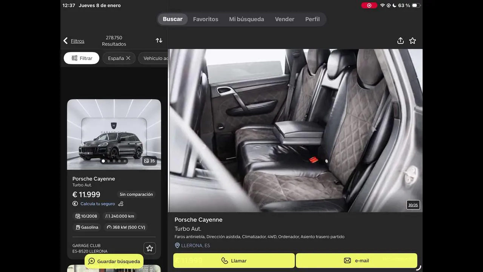Select first photo dot in card carousel
This screenshot has height=272, width=483.
103,161
